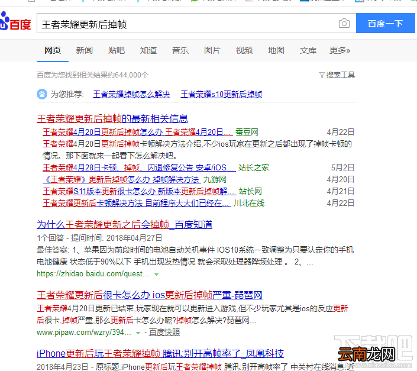Open 王者荣耀更新后掉帧的最新相关信息 heading
417x371 pixels.
112,118
